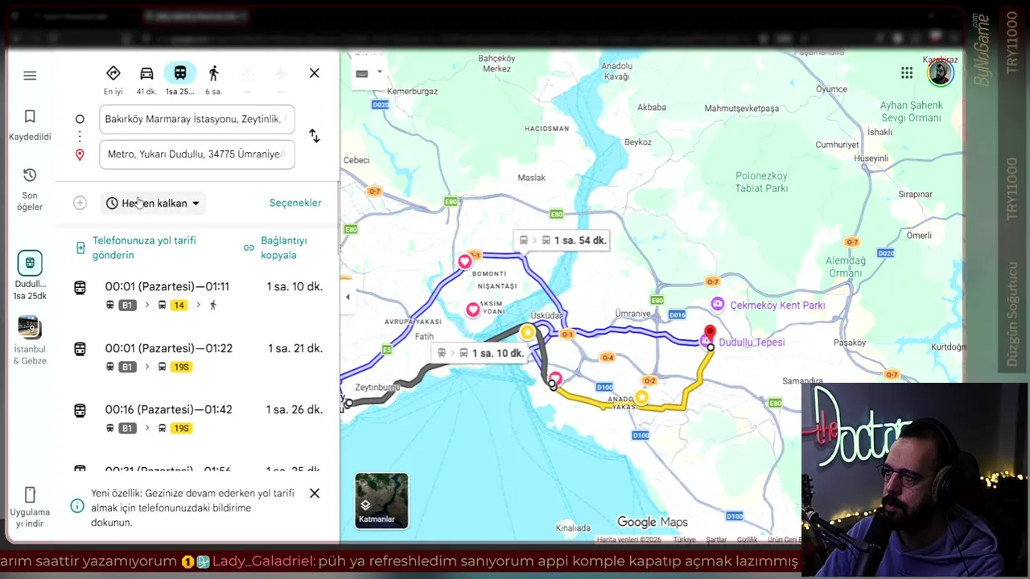Open the Dudullu recent item in sidebar
This screenshot has width=1030, height=579.
pyautogui.click(x=30, y=275)
